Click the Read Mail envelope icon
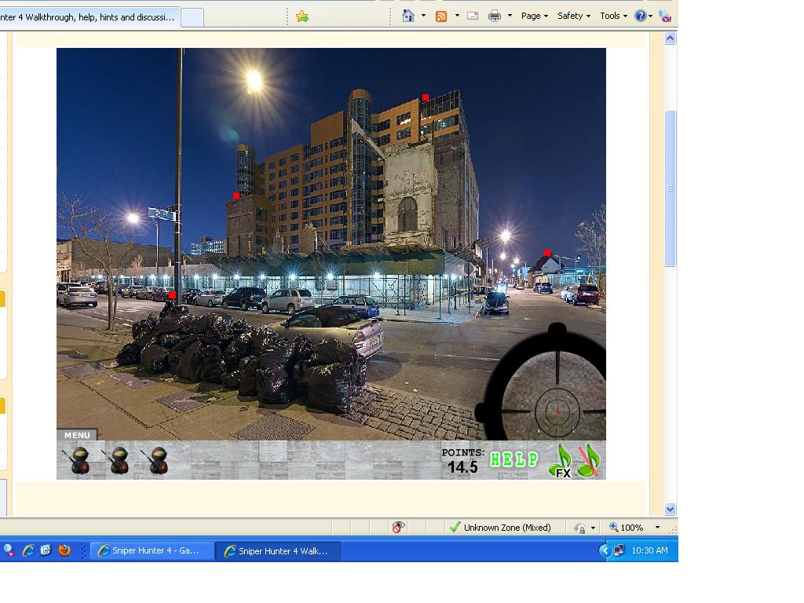This screenshot has height=603, width=804. tap(473, 16)
